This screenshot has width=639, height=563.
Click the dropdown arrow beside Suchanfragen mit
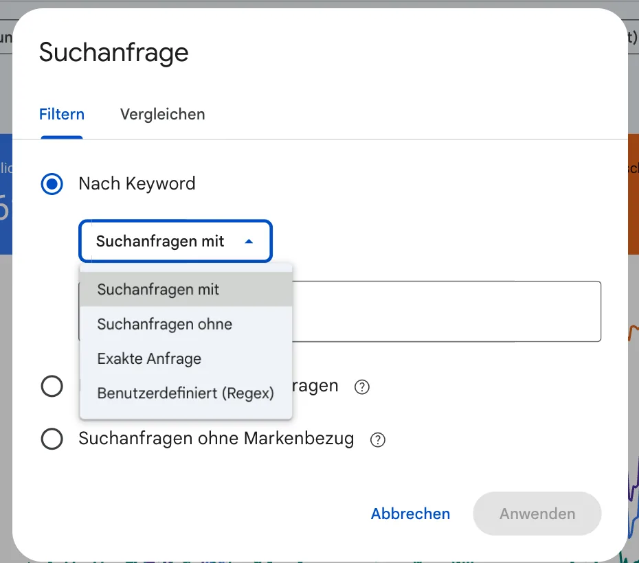[x=249, y=242]
